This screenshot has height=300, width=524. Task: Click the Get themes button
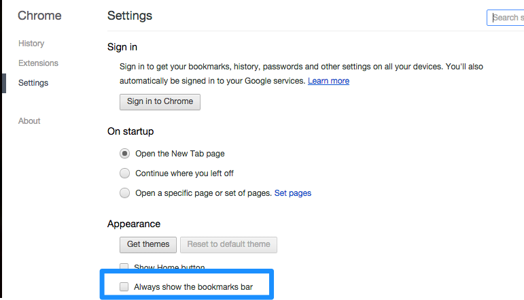(148, 244)
